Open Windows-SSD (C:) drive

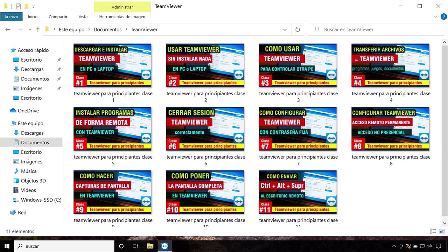pos(41,200)
